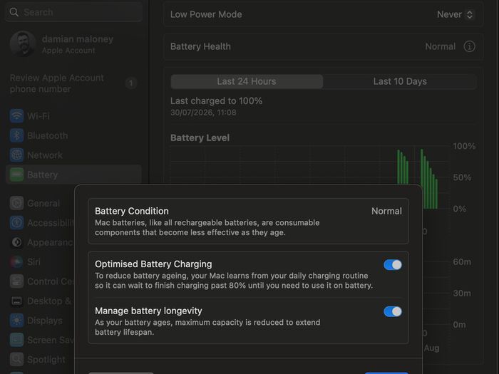Click the Appearance sidebar icon
The height and width of the screenshot is (374, 499).
16,242
